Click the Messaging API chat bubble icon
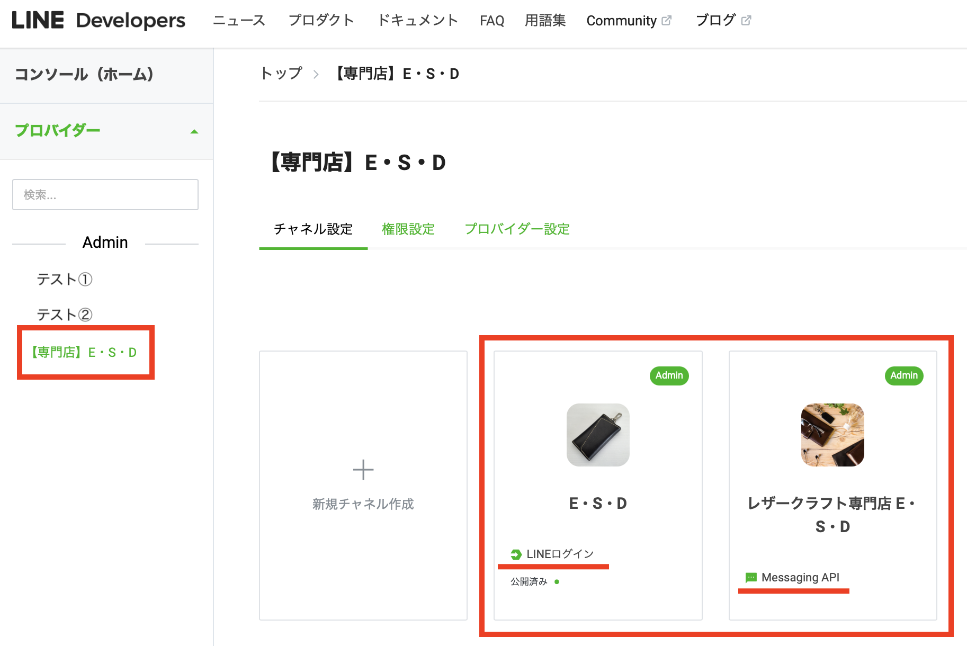This screenshot has height=646, width=967. pos(751,578)
